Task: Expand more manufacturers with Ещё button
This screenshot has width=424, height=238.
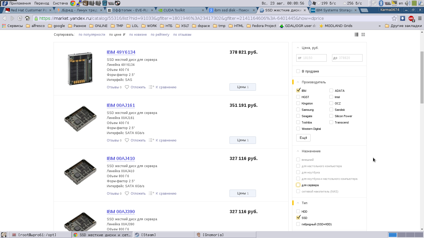Action: pyautogui.click(x=303, y=138)
